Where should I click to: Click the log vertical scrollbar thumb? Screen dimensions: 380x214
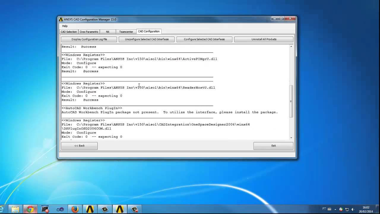click(x=291, y=101)
